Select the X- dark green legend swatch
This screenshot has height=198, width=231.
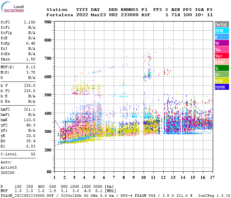coord(222,68)
